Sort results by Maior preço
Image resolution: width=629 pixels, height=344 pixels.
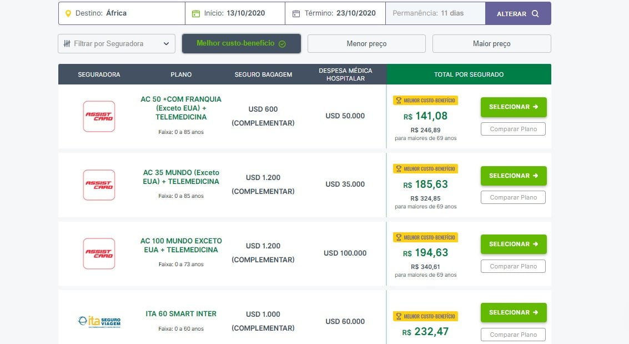pos(492,44)
